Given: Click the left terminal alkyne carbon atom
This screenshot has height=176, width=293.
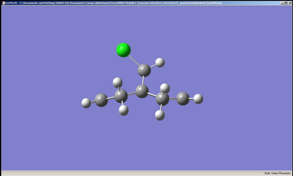Looking at the screenshot, I should 101,100.
